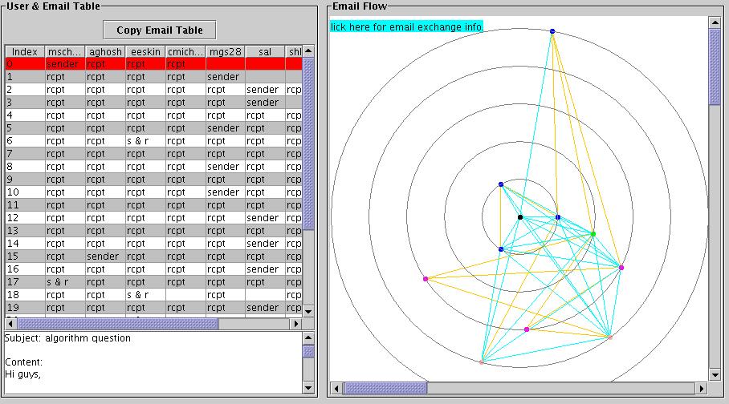Screen dimensions: 729x404
Task: Click the blue node at graph top
Action: click(x=552, y=31)
